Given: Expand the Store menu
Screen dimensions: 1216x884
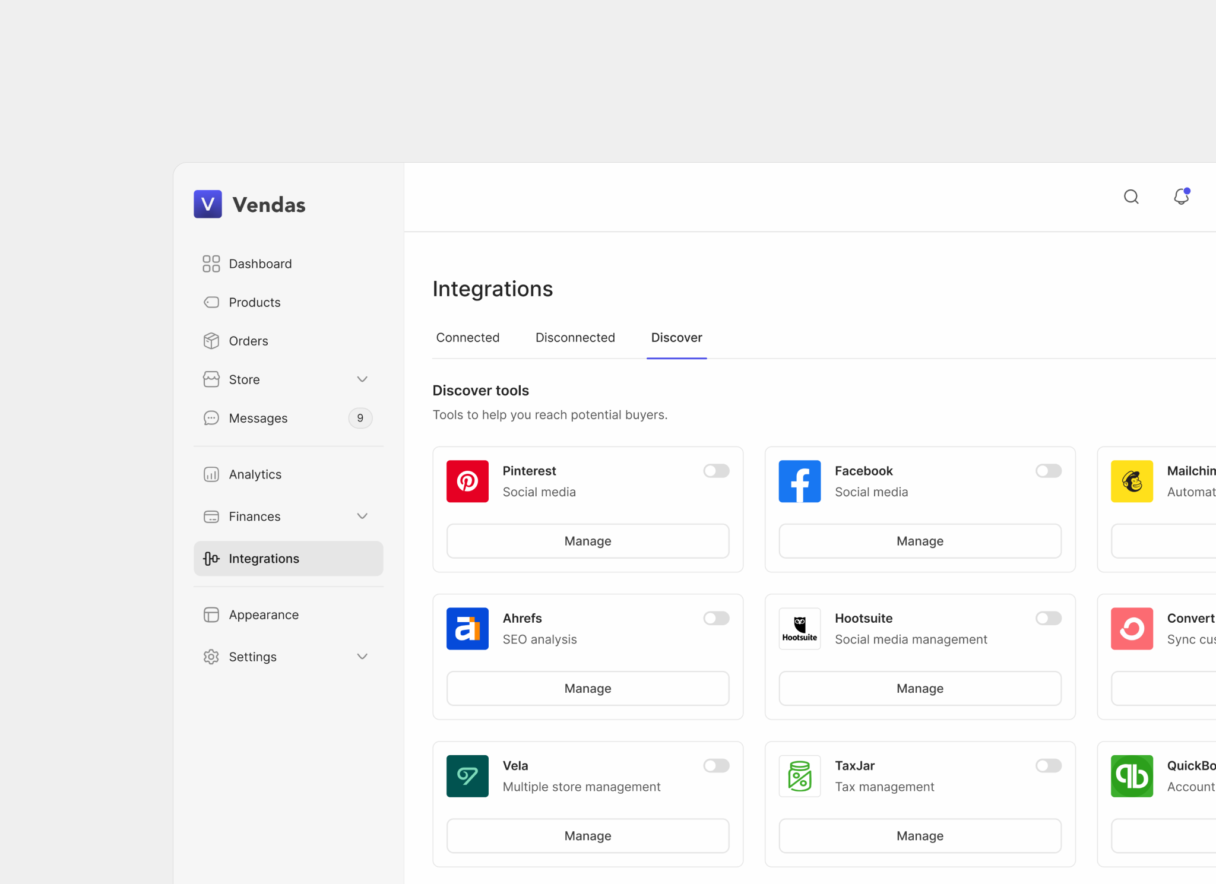Looking at the screenshot, I should click(x=362, y=379).
